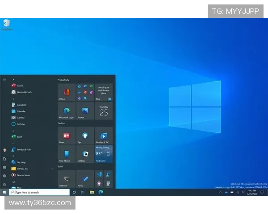Viewport: 268px width, 214px height.
Task: Open the Recycle Bin on desktop
Action: [6, 24]
